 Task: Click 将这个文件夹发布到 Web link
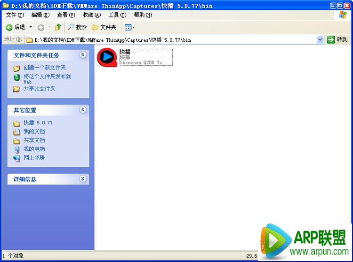48,79
